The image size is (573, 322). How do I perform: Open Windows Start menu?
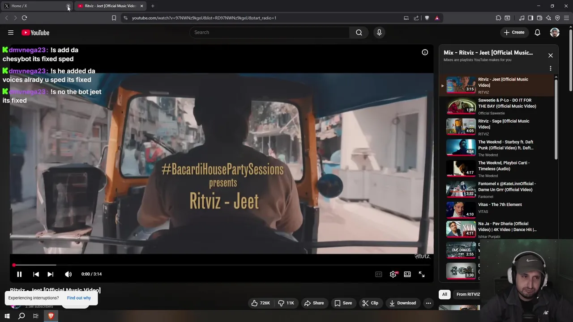(7, 316)
